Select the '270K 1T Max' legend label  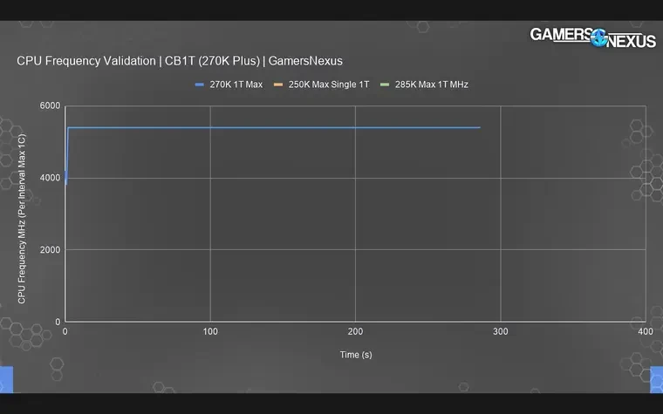pyautogui.click(x=236, y=85)
